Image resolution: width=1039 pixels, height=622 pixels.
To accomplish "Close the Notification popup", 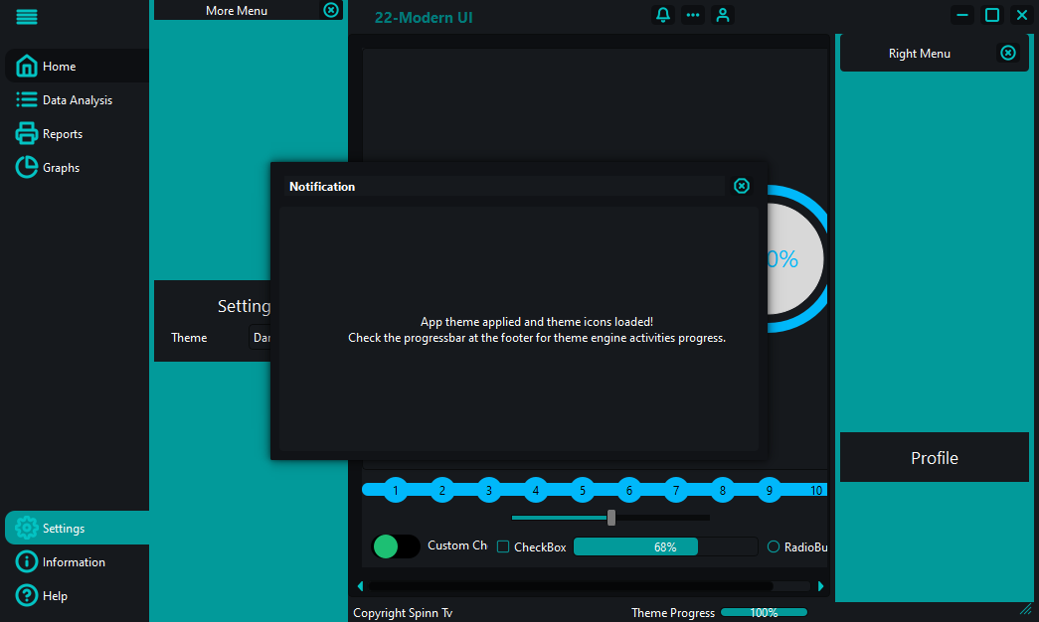I will pos(742,186).
